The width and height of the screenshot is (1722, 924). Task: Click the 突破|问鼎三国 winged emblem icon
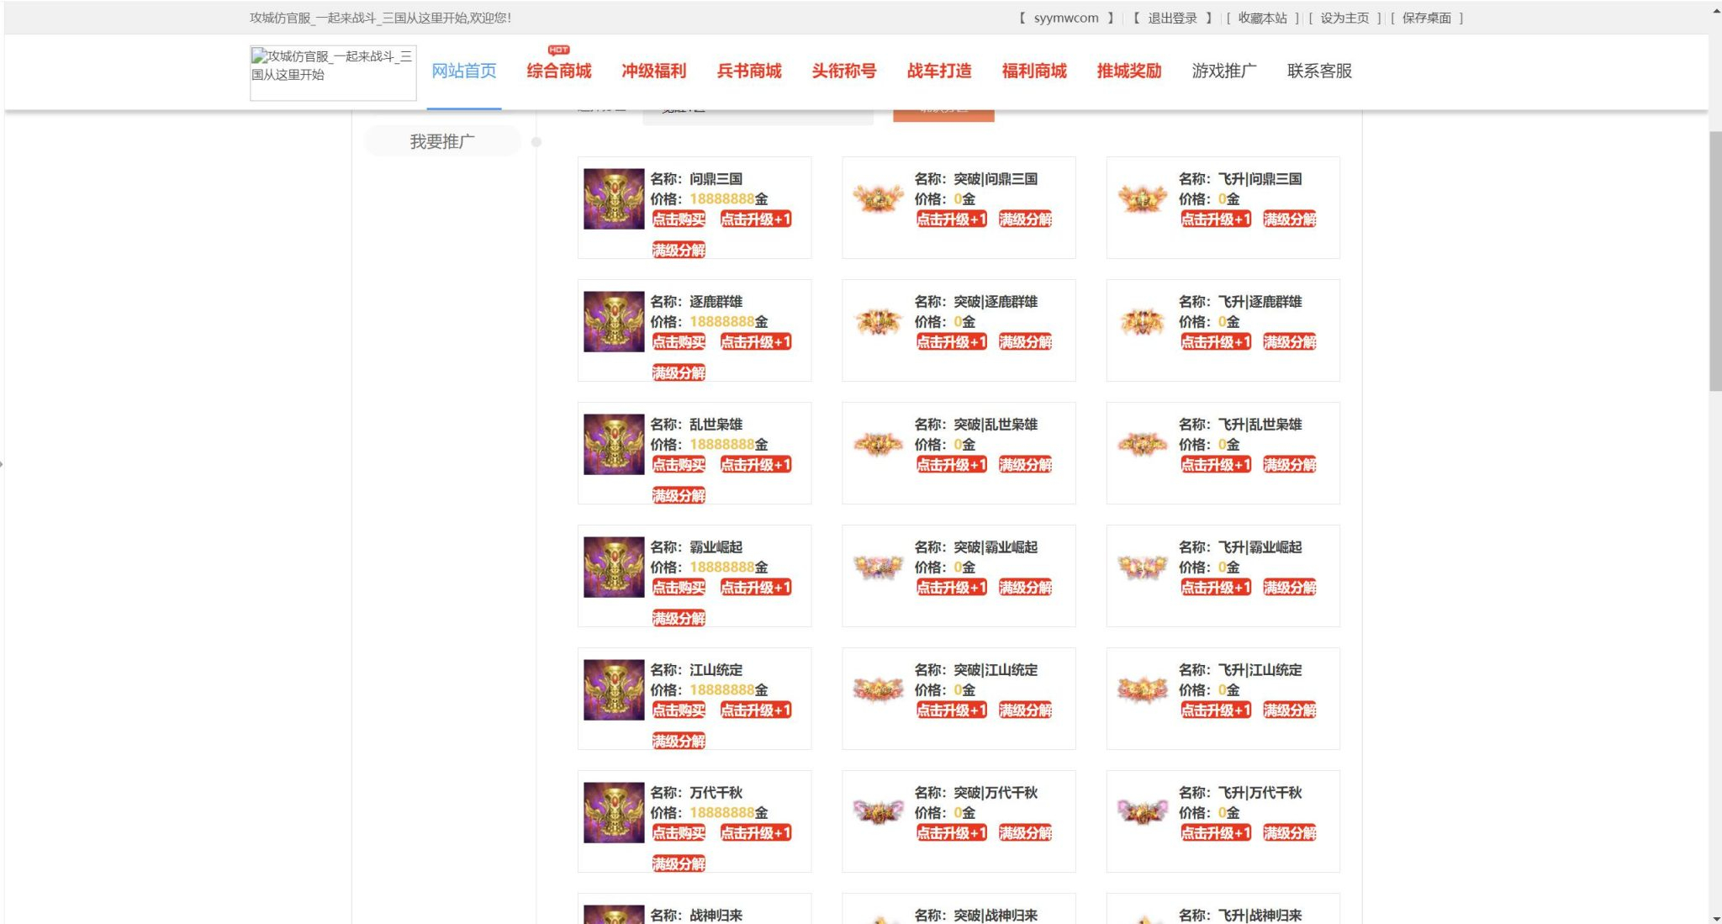tap(878, 198)
